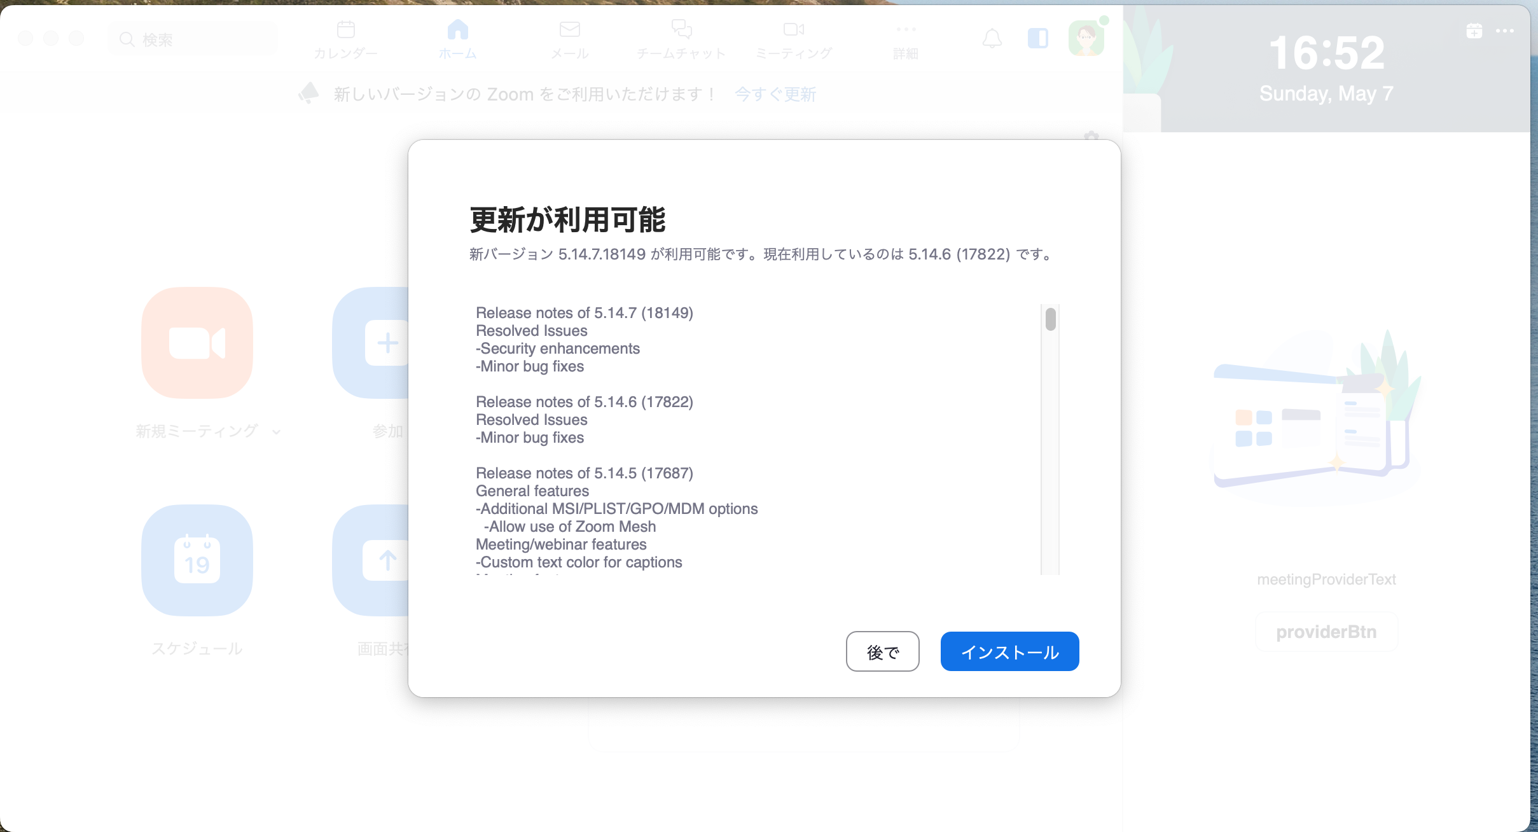Switch to the ホーム tab
This screenshot has width=1538, height=832.
(457, 40)
